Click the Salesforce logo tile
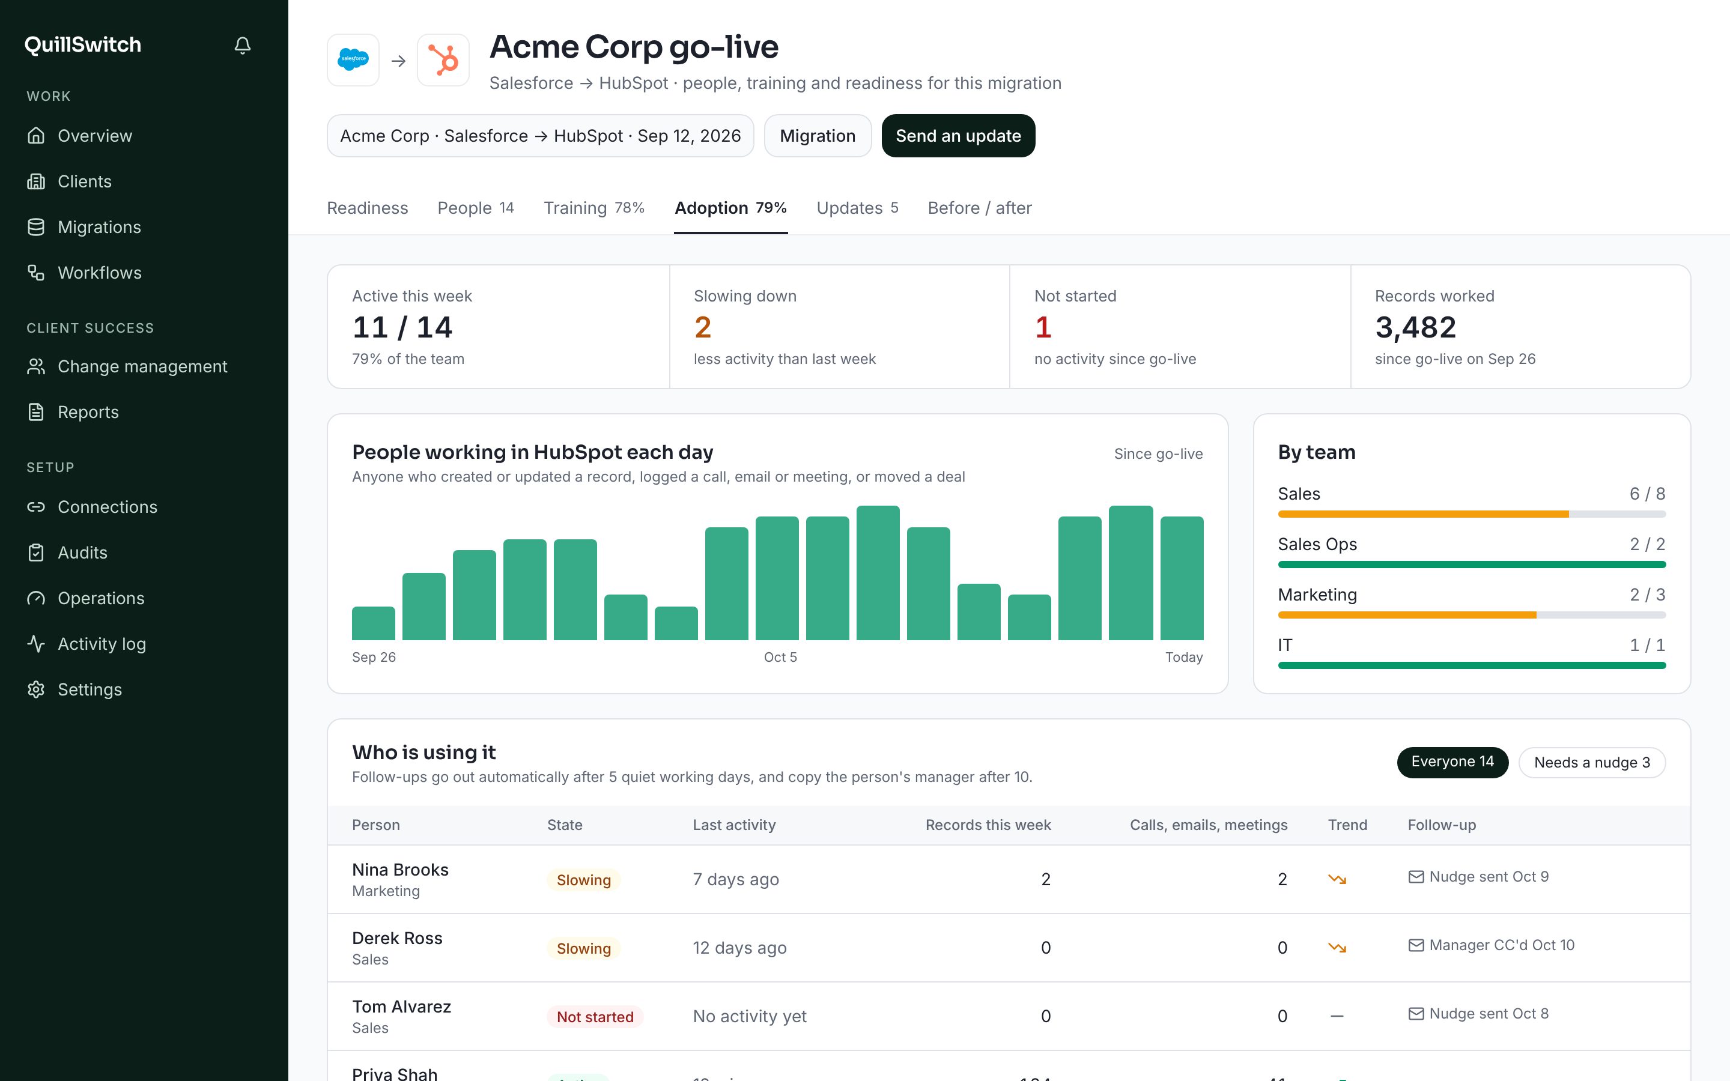 (x=353, y=60)
